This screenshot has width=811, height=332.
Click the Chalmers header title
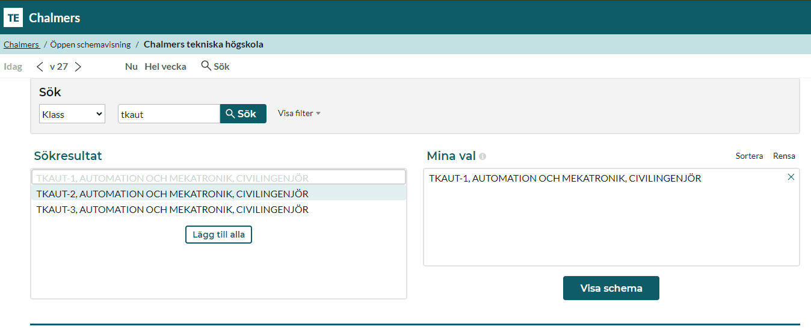click(x=54, y=18)
